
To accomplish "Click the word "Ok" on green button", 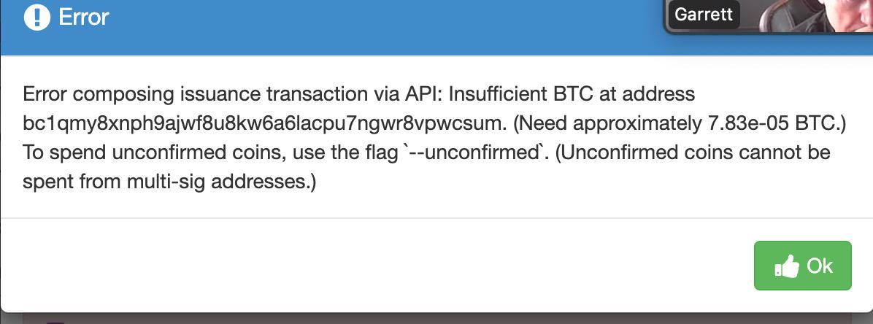I will coord(820,266).
